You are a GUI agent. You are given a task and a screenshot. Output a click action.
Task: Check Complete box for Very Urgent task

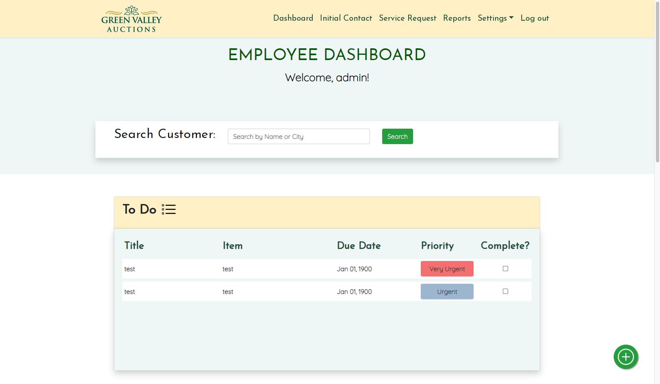(505, 268)
